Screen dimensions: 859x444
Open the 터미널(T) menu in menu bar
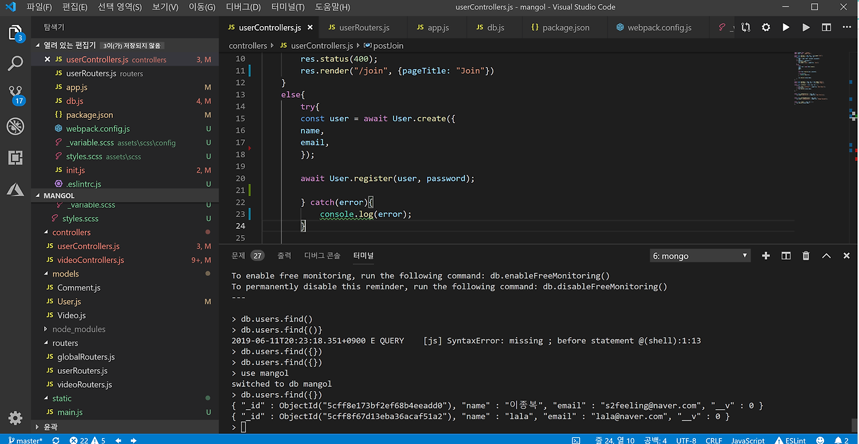click(288, 7)
